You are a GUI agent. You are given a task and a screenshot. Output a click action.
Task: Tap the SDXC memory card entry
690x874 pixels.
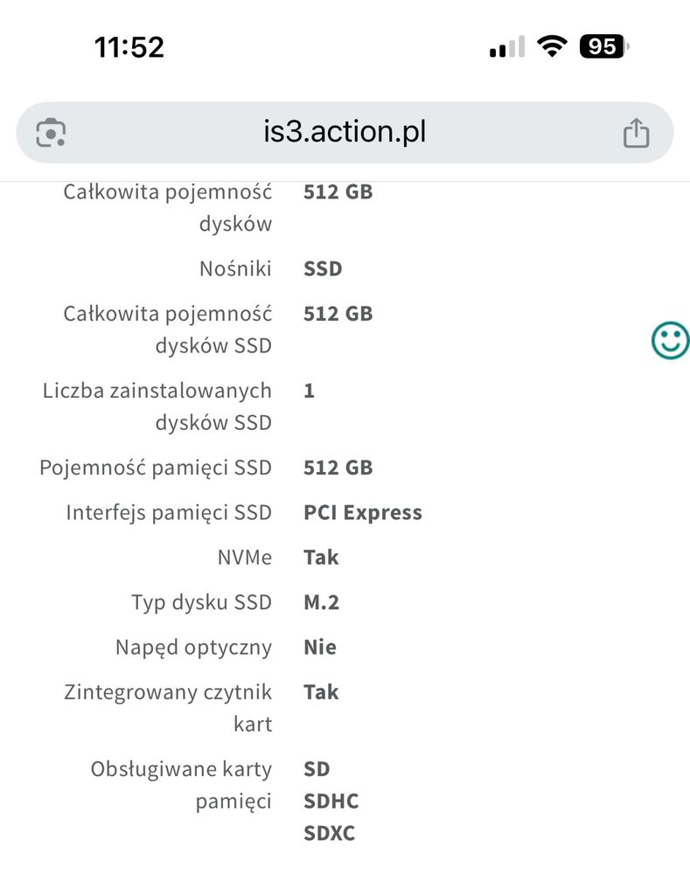329,833
